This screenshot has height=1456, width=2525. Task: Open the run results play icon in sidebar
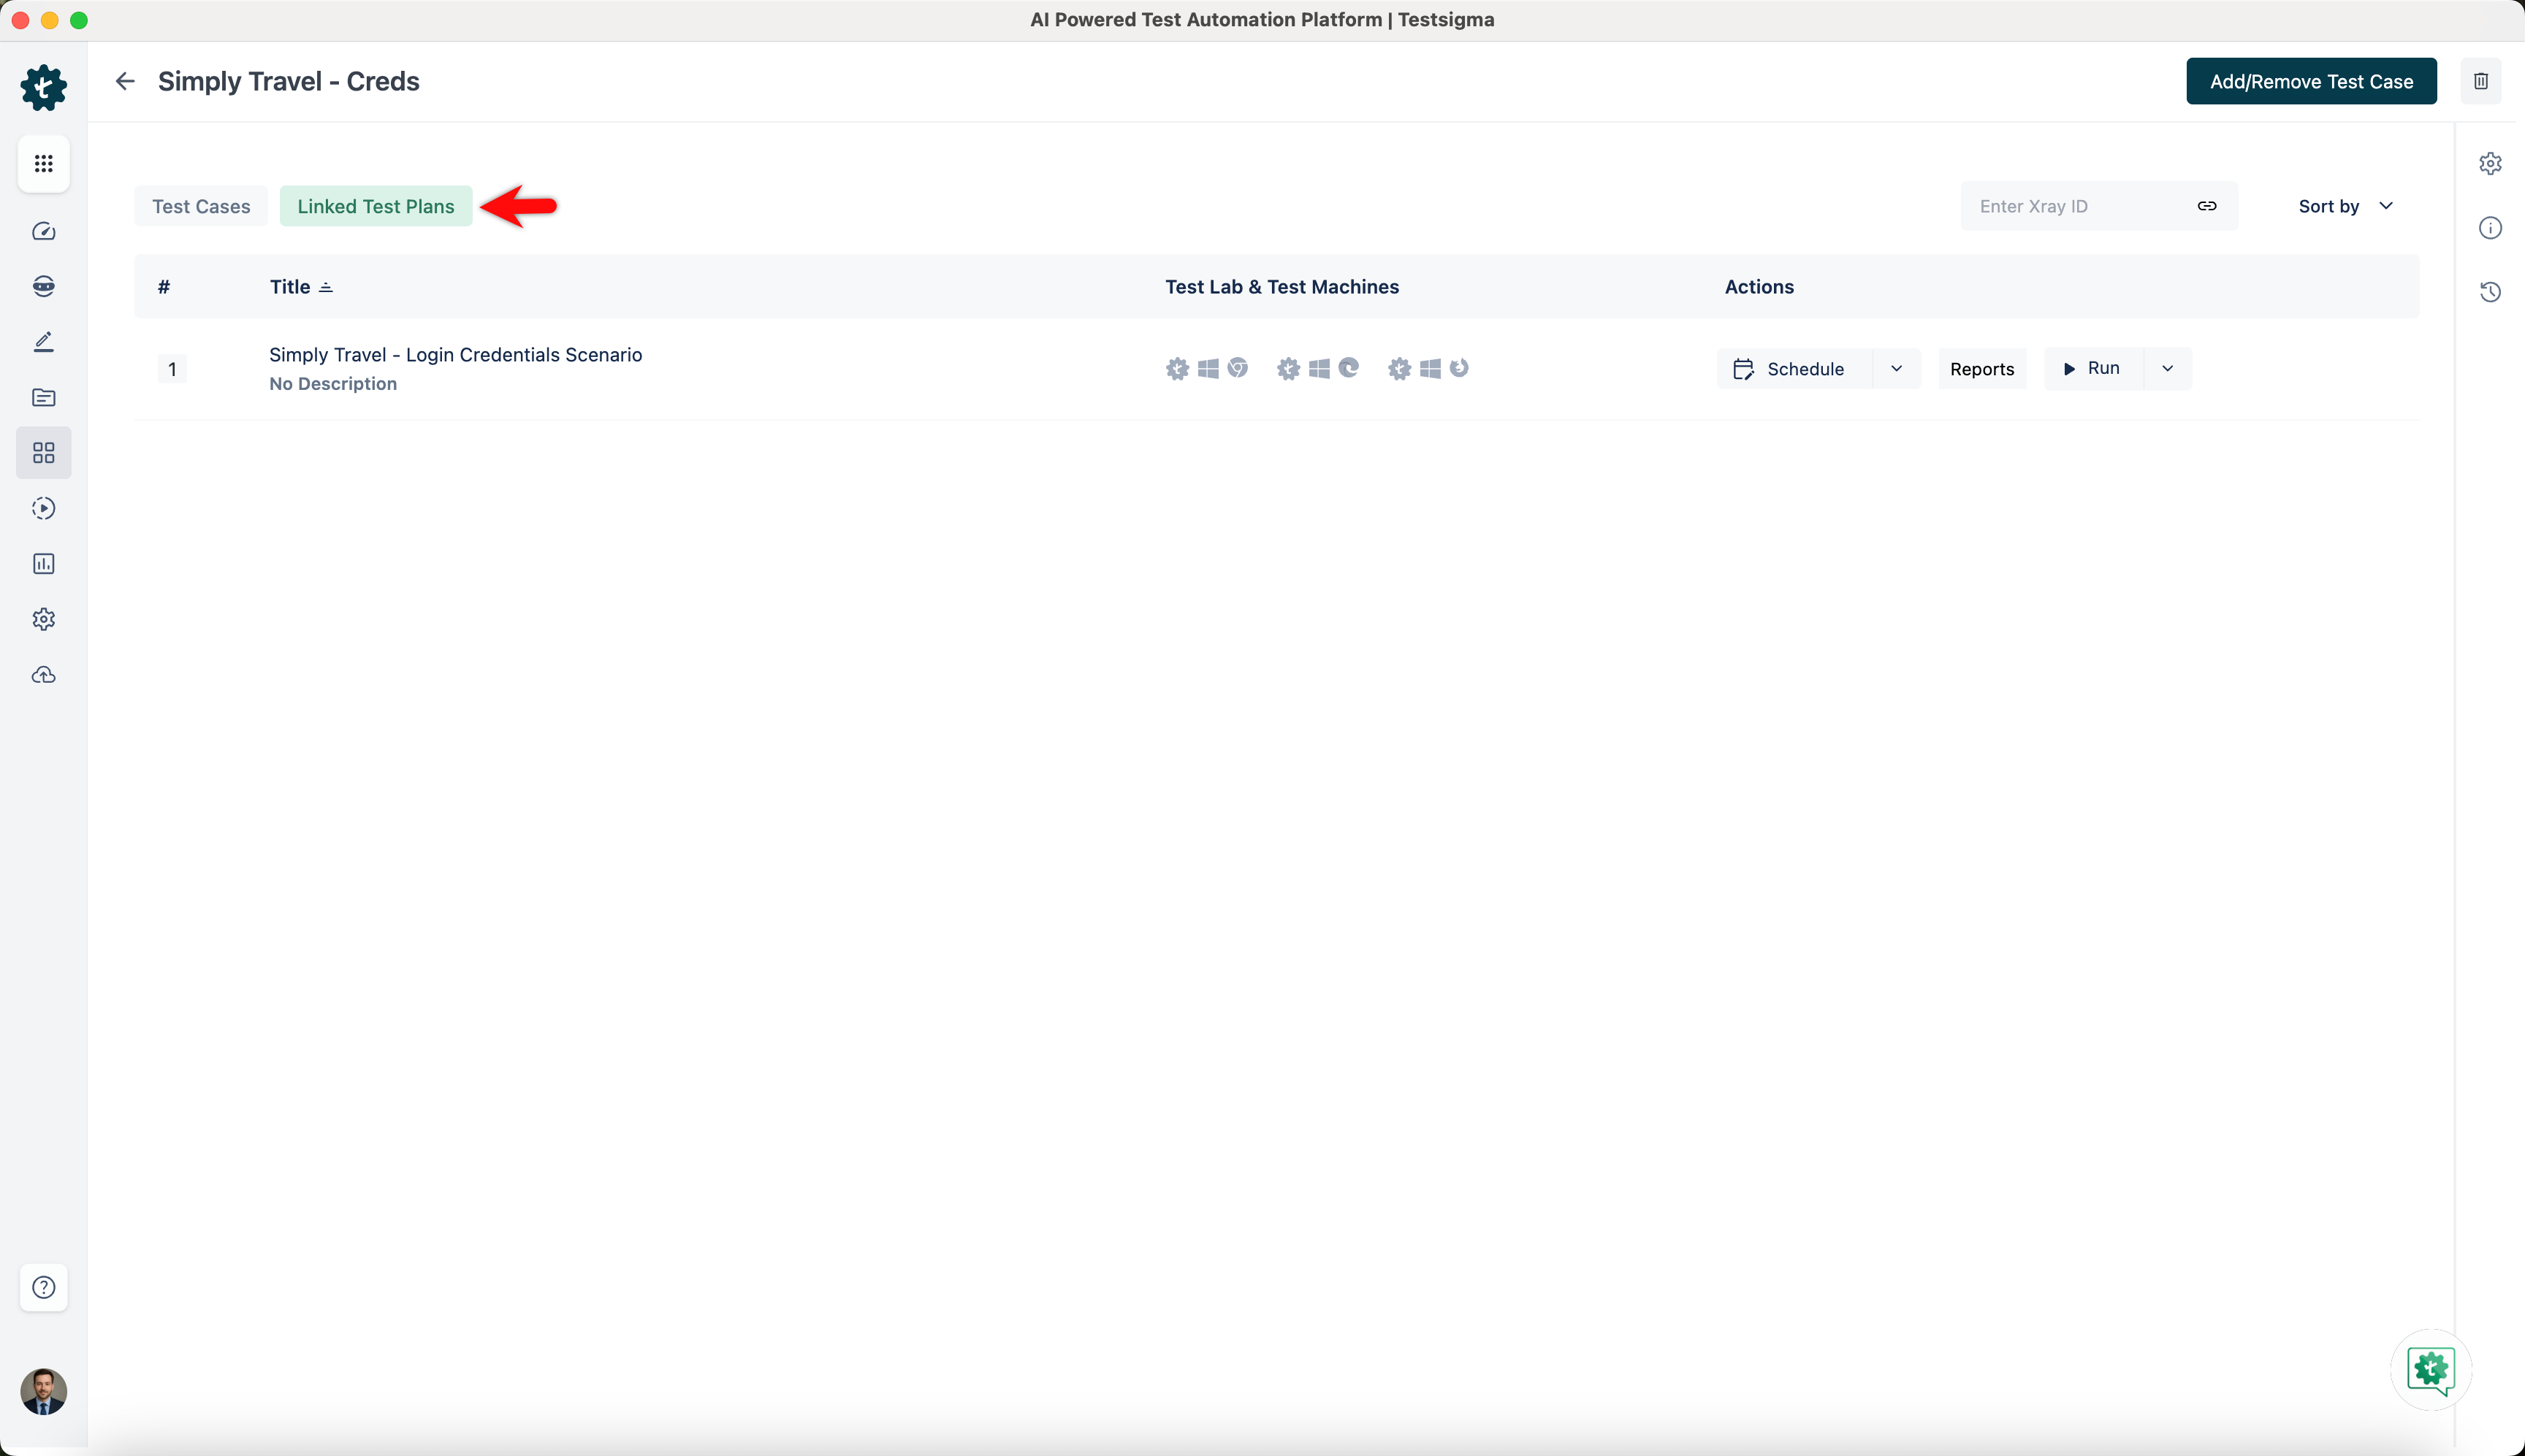coord(44,508)
